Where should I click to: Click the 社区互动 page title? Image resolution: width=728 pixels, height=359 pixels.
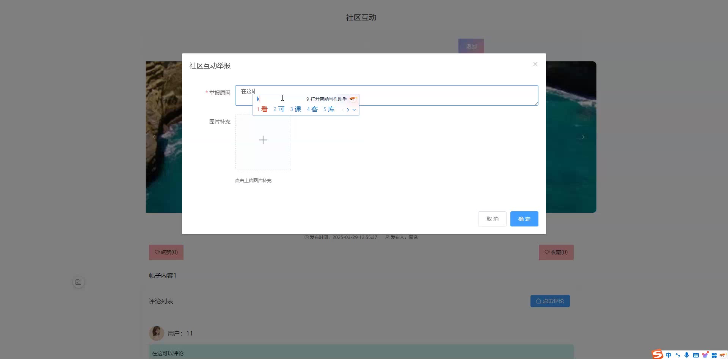tap(361, 17)
